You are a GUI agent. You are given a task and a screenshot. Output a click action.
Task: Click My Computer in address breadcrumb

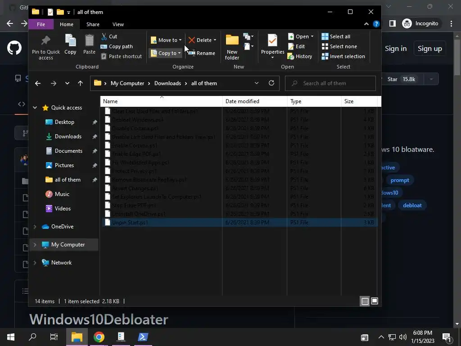[127, 83]
